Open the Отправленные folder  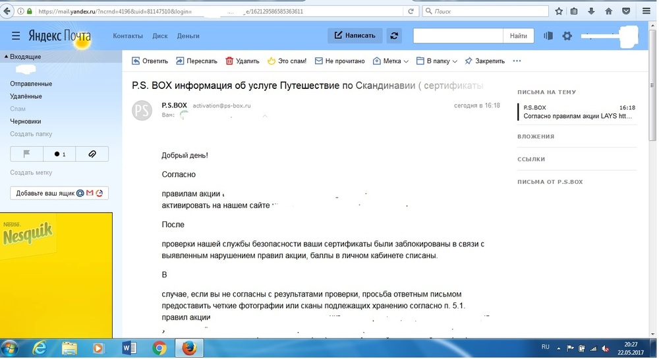(31, 84)
